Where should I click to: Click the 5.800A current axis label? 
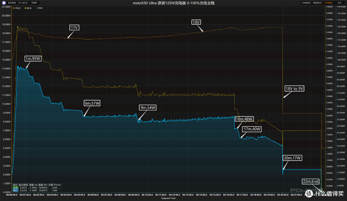(x=329, y=7)
